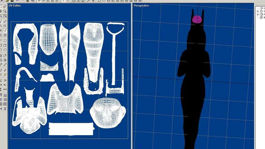Click the diamond-shaped node icon in the tree
The width and height of the screenshot is (265, 149).
262,8
